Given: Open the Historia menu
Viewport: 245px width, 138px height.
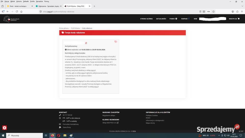Looking at the screenshot, I should pos(19,2).
